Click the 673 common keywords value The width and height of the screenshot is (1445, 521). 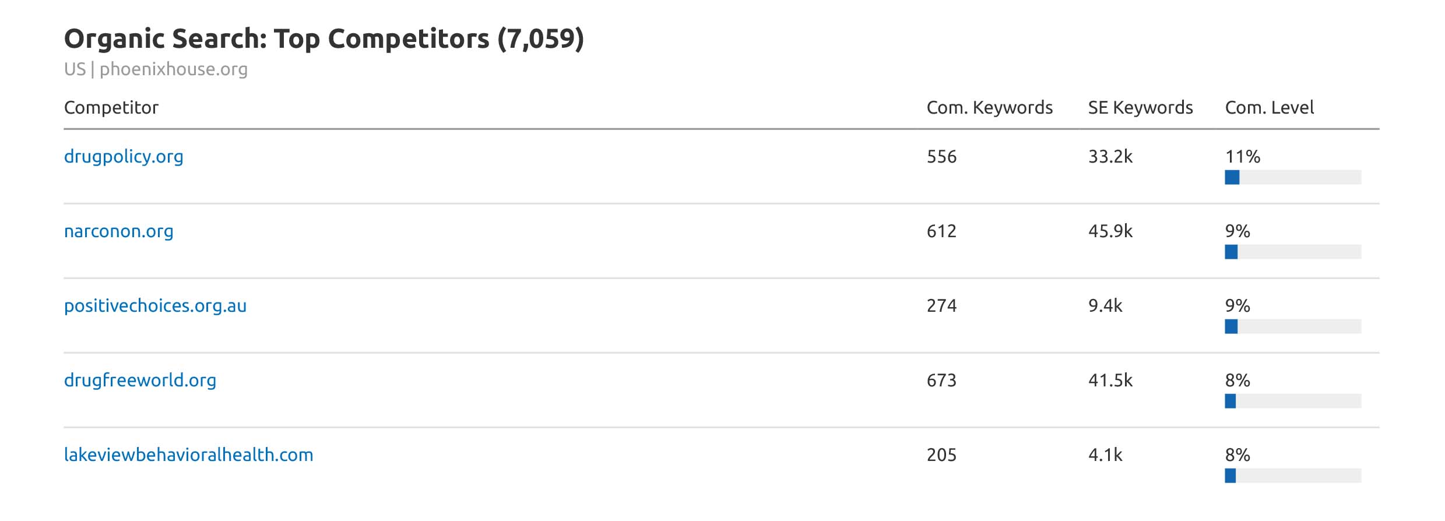click(941, 381)
